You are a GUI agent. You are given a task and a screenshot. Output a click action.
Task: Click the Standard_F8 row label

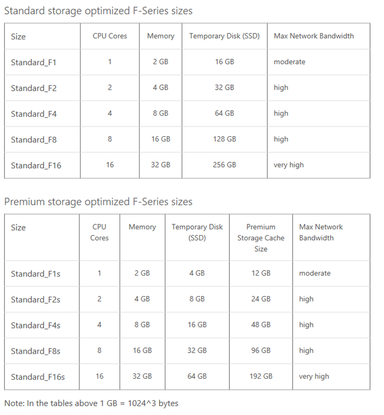34,140
